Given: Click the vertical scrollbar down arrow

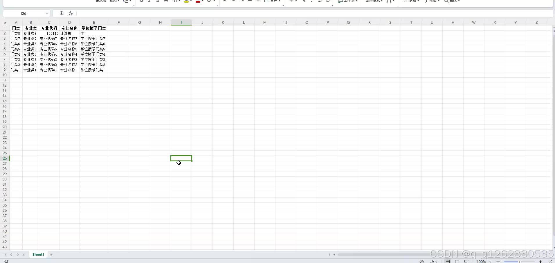Looking at the screenshot, I should pos(554,248).
